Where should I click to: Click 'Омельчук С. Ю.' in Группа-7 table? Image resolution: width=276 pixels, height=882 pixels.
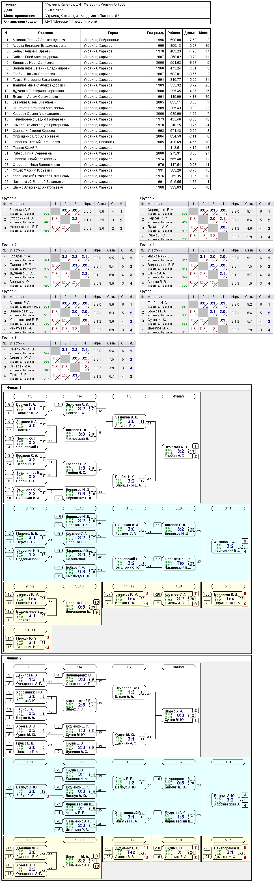point(22,349)
